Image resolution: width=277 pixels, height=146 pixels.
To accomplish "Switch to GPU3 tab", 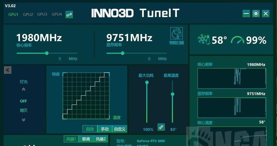I will (42, 14).
